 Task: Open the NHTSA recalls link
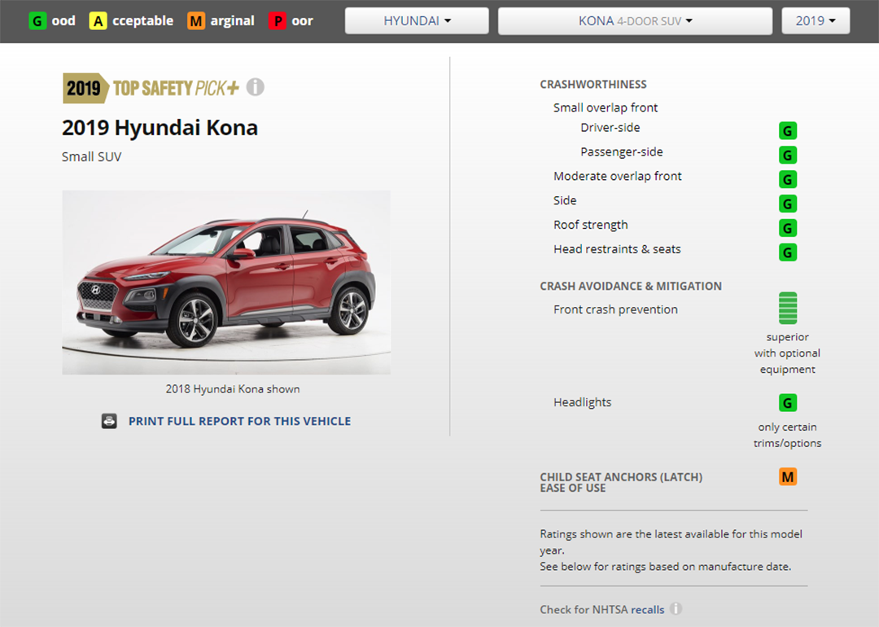pyautogui.click(x=647, y=609)
